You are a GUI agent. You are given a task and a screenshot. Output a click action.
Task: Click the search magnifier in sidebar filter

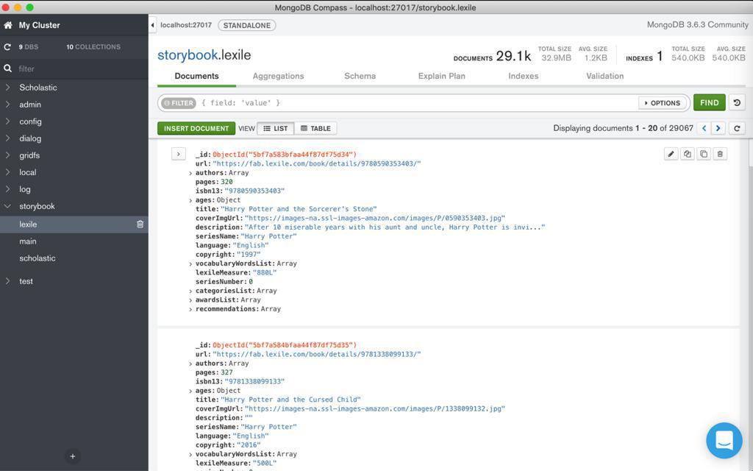(x=7, y=68)
